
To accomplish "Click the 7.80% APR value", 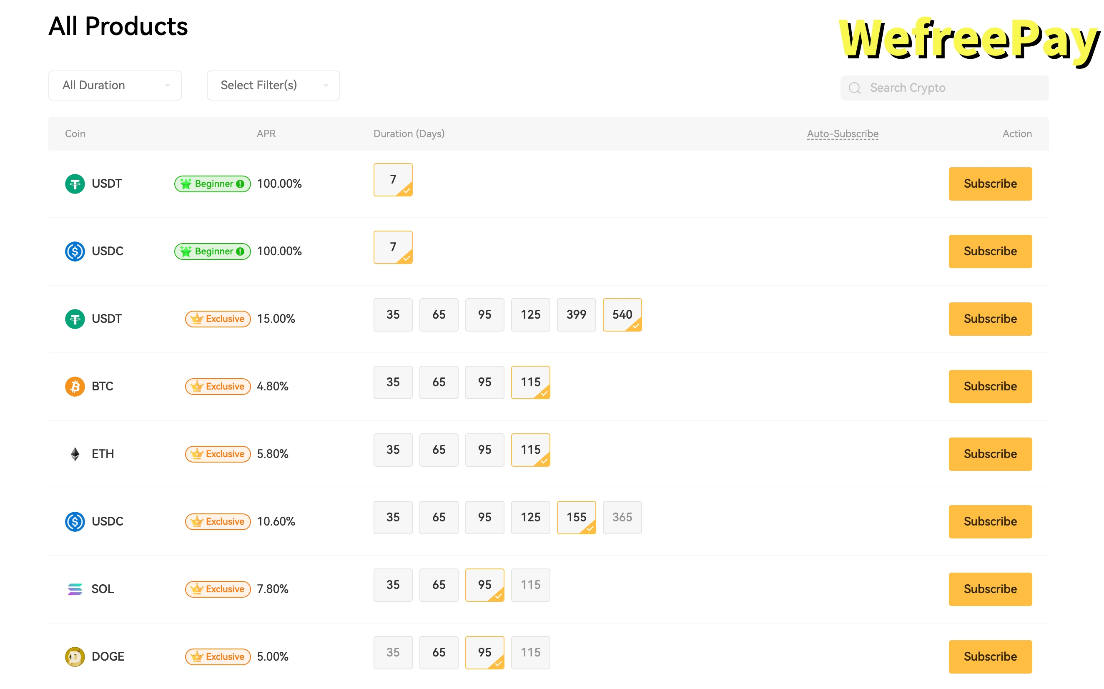I will pos(273,589).
